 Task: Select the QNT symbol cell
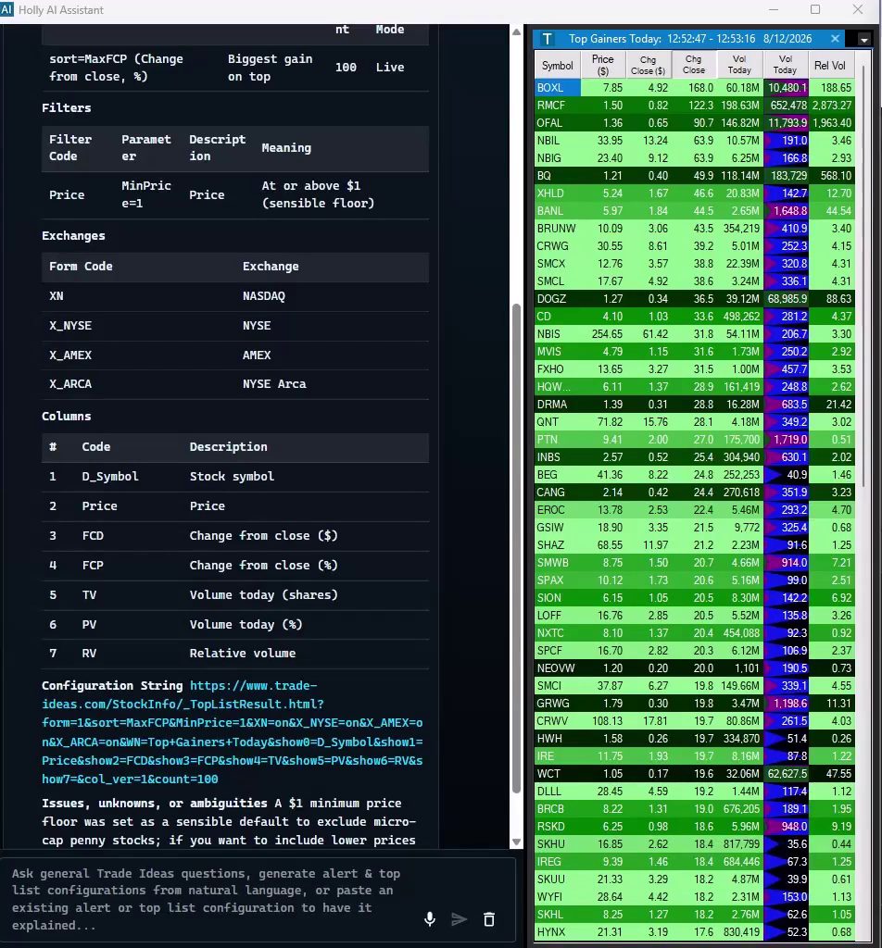point(557,421)
